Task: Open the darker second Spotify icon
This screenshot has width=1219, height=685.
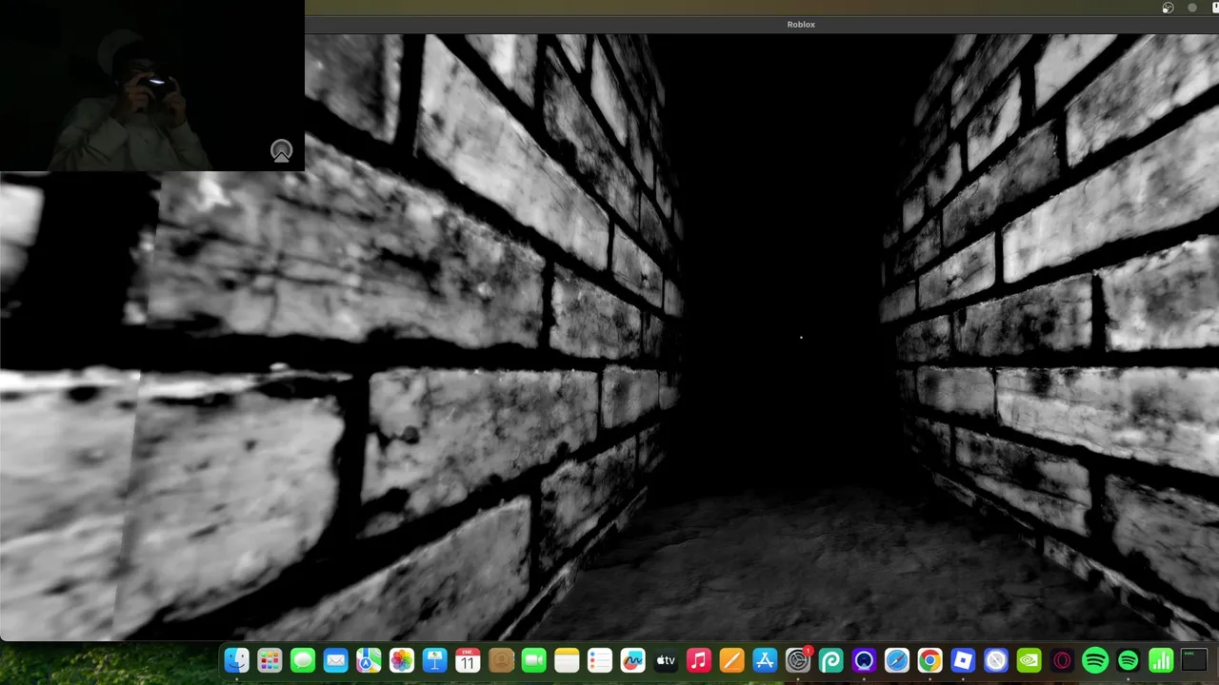Action: (x=1128, y=660)
